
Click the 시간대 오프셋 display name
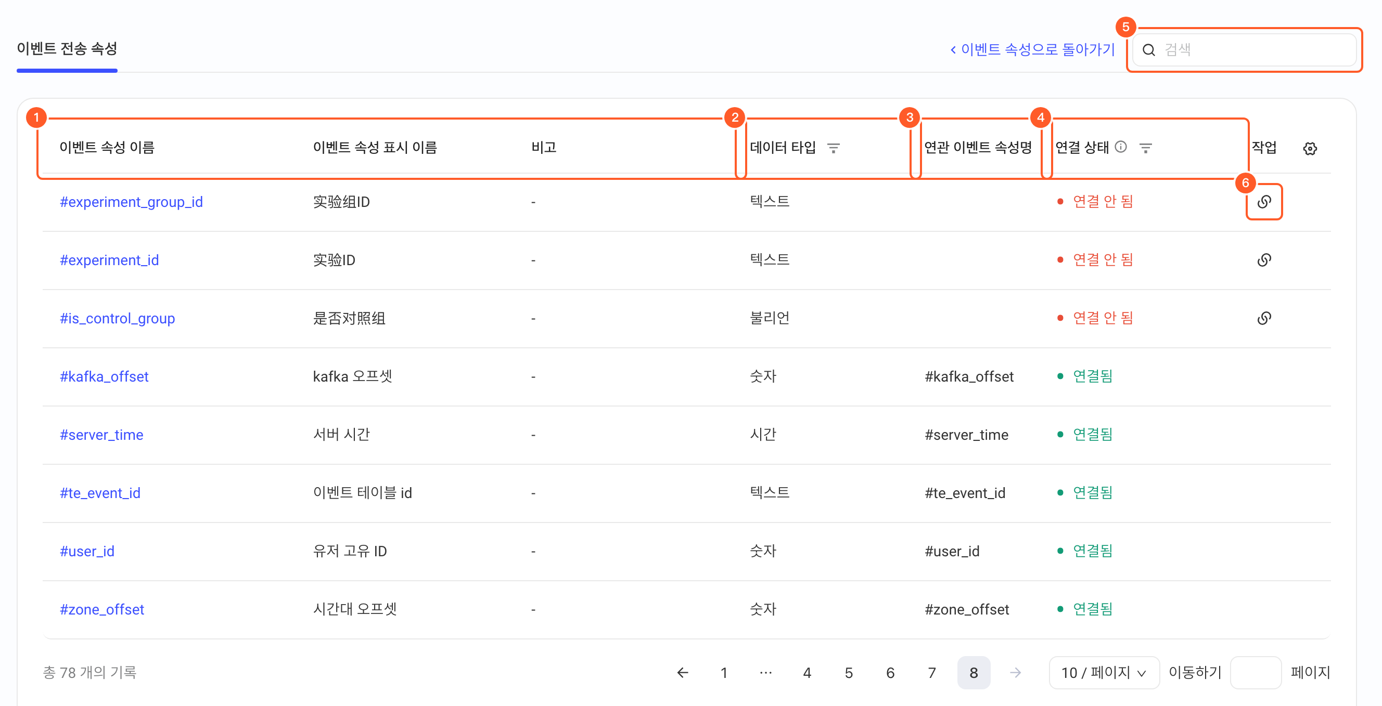click(355, 609)
